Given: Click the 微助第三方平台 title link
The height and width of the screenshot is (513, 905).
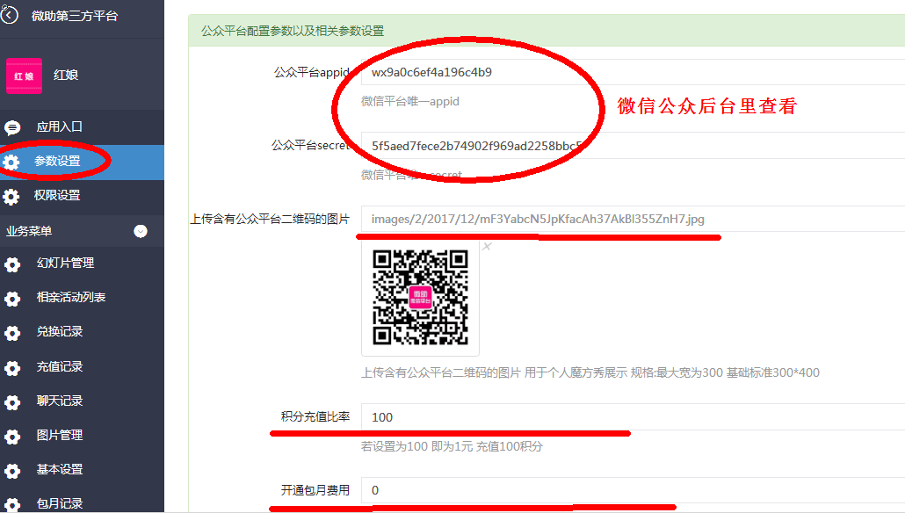Looking at the screenshot, I should [75, 16].
